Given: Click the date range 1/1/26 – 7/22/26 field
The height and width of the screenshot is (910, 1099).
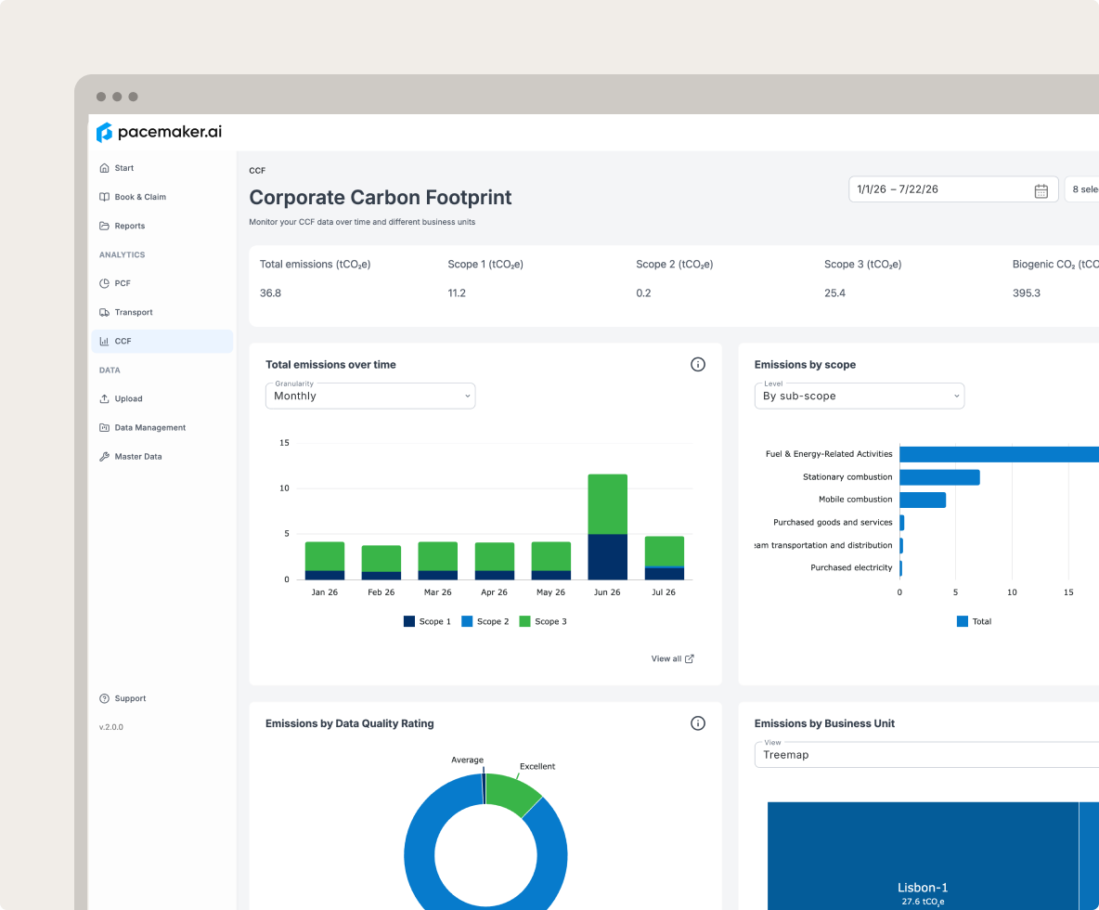Looking at the screenshot, I should point(953,189).
